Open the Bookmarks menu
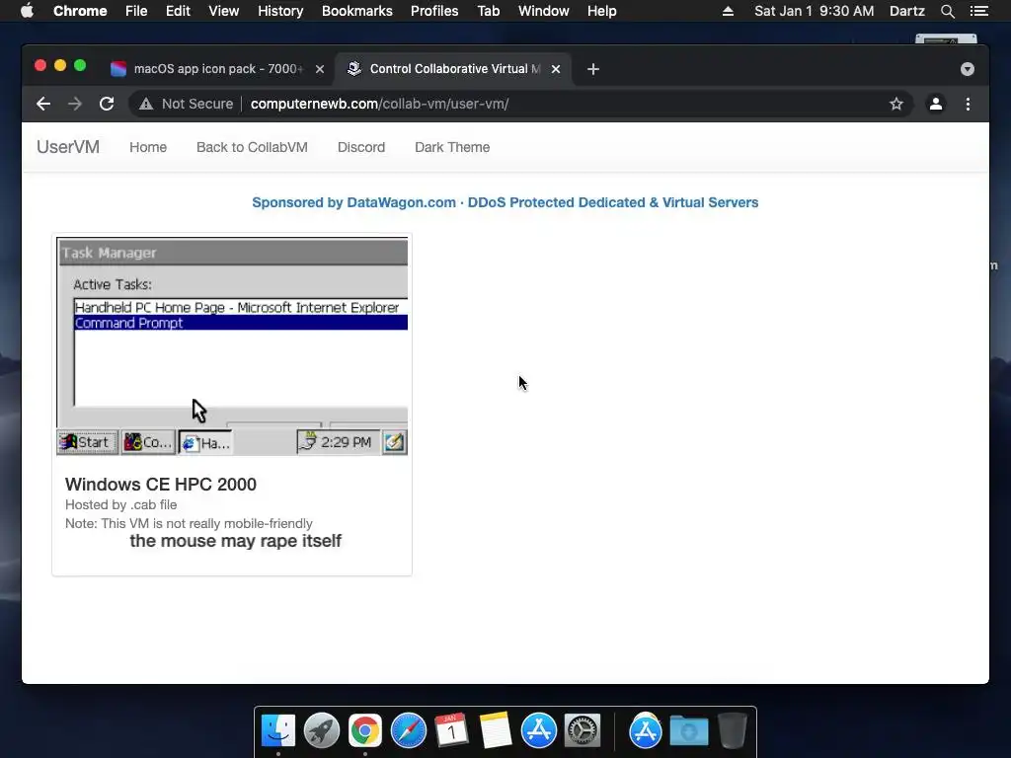Image resolution: width=1011 pixels, height=758 pixels. [357, 11]
